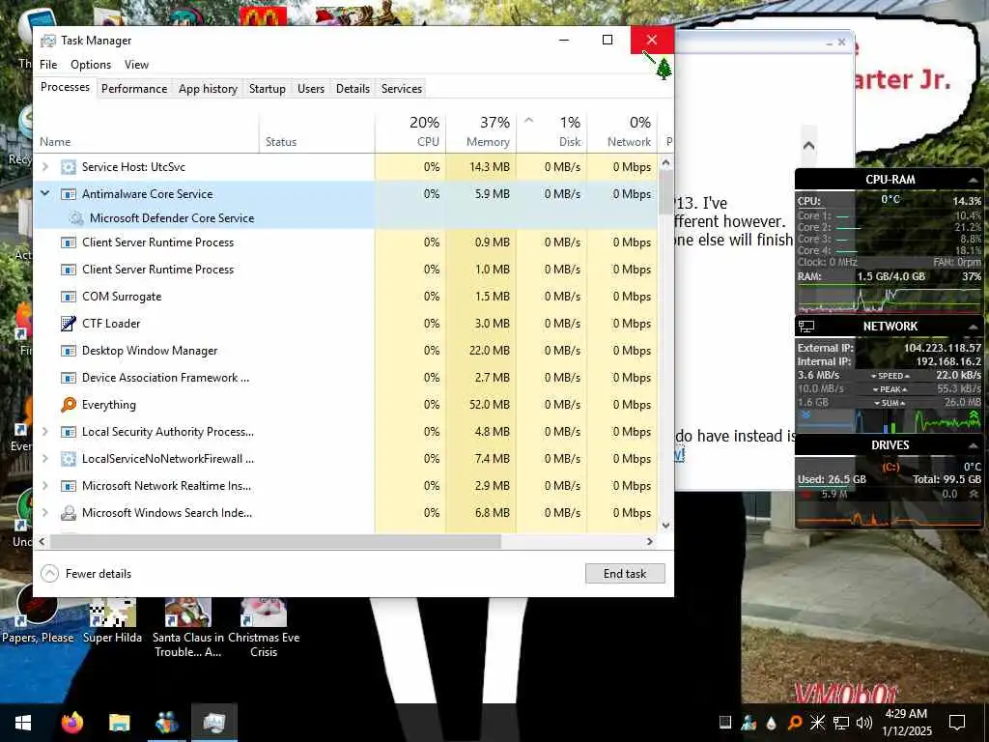
Task: Collapse the Antimalware Core Service group
Action: click(44, 193)
